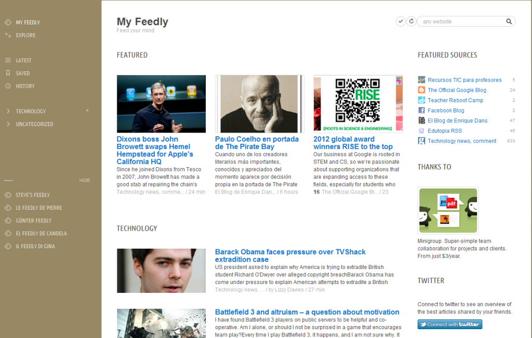Screen dimensions: 532x338
Task: Mark all as read checkmark button
Action: tap(401, 21)
